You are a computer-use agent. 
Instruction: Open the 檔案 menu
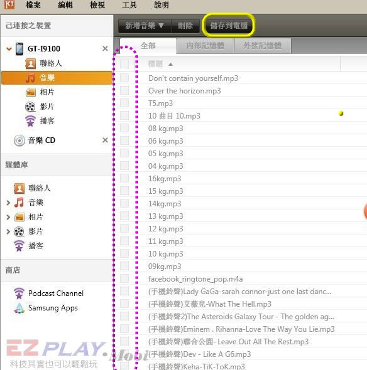click(33, 5)
